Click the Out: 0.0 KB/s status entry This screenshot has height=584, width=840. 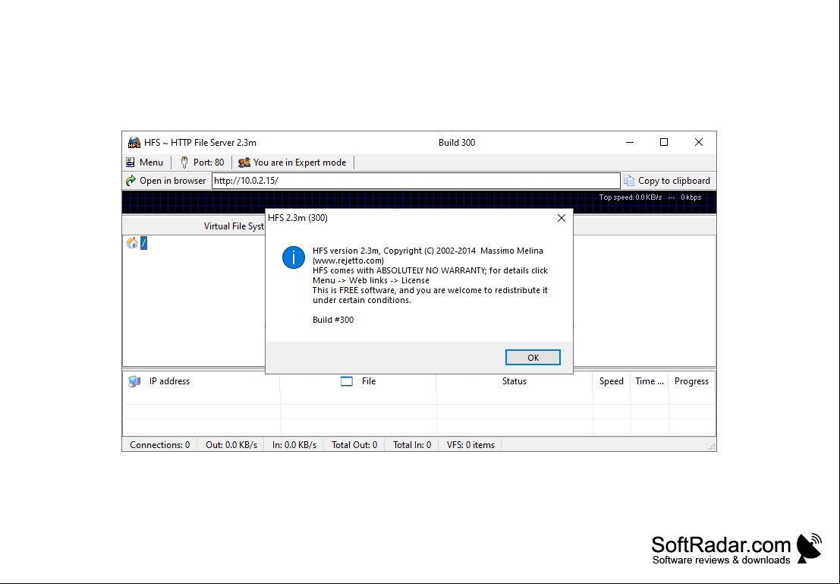click(231, 445)
